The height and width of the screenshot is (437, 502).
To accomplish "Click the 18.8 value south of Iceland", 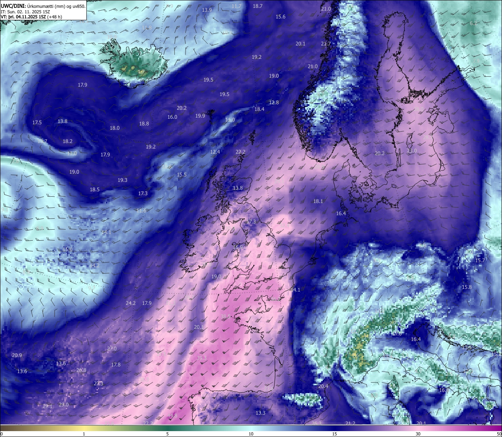I will coord(144,123).
